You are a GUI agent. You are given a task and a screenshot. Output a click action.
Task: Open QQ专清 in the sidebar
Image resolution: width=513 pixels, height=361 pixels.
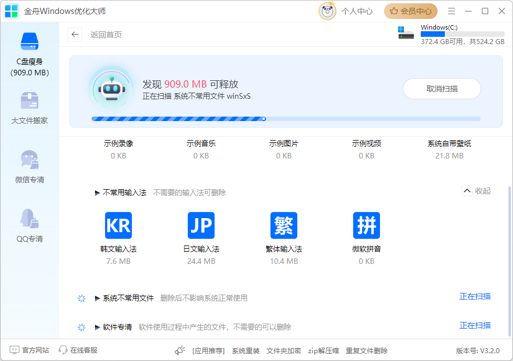29,226
